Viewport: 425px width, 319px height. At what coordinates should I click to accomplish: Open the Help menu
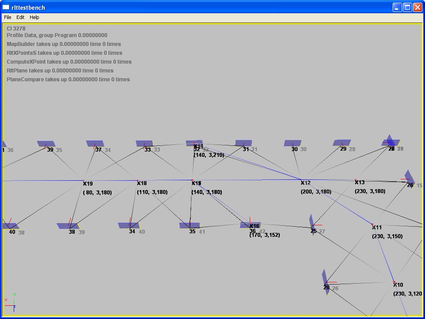pyautogui.click(x=34, y=17)
